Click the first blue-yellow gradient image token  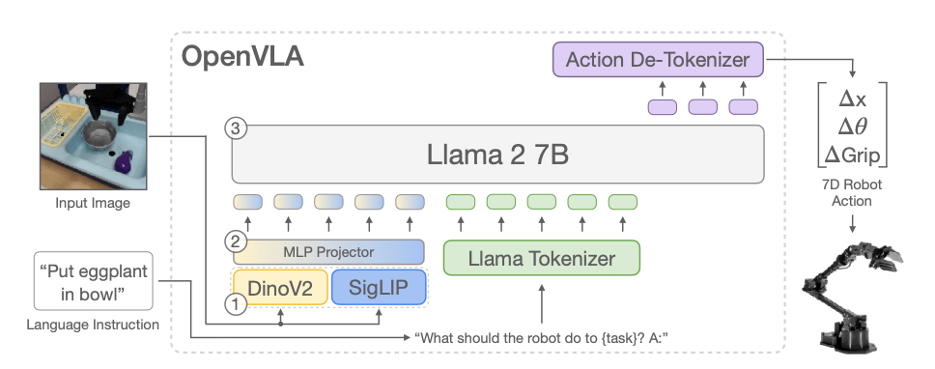pos(247,202)
